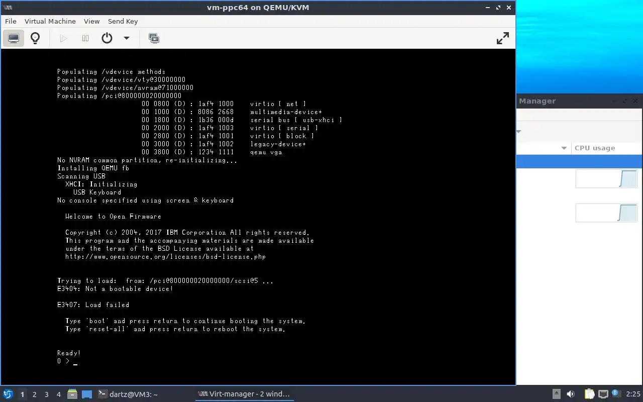The width and height of the screenshot is (643, 402).
Task: Open update notifier tray icon
Action: (616, 394)
